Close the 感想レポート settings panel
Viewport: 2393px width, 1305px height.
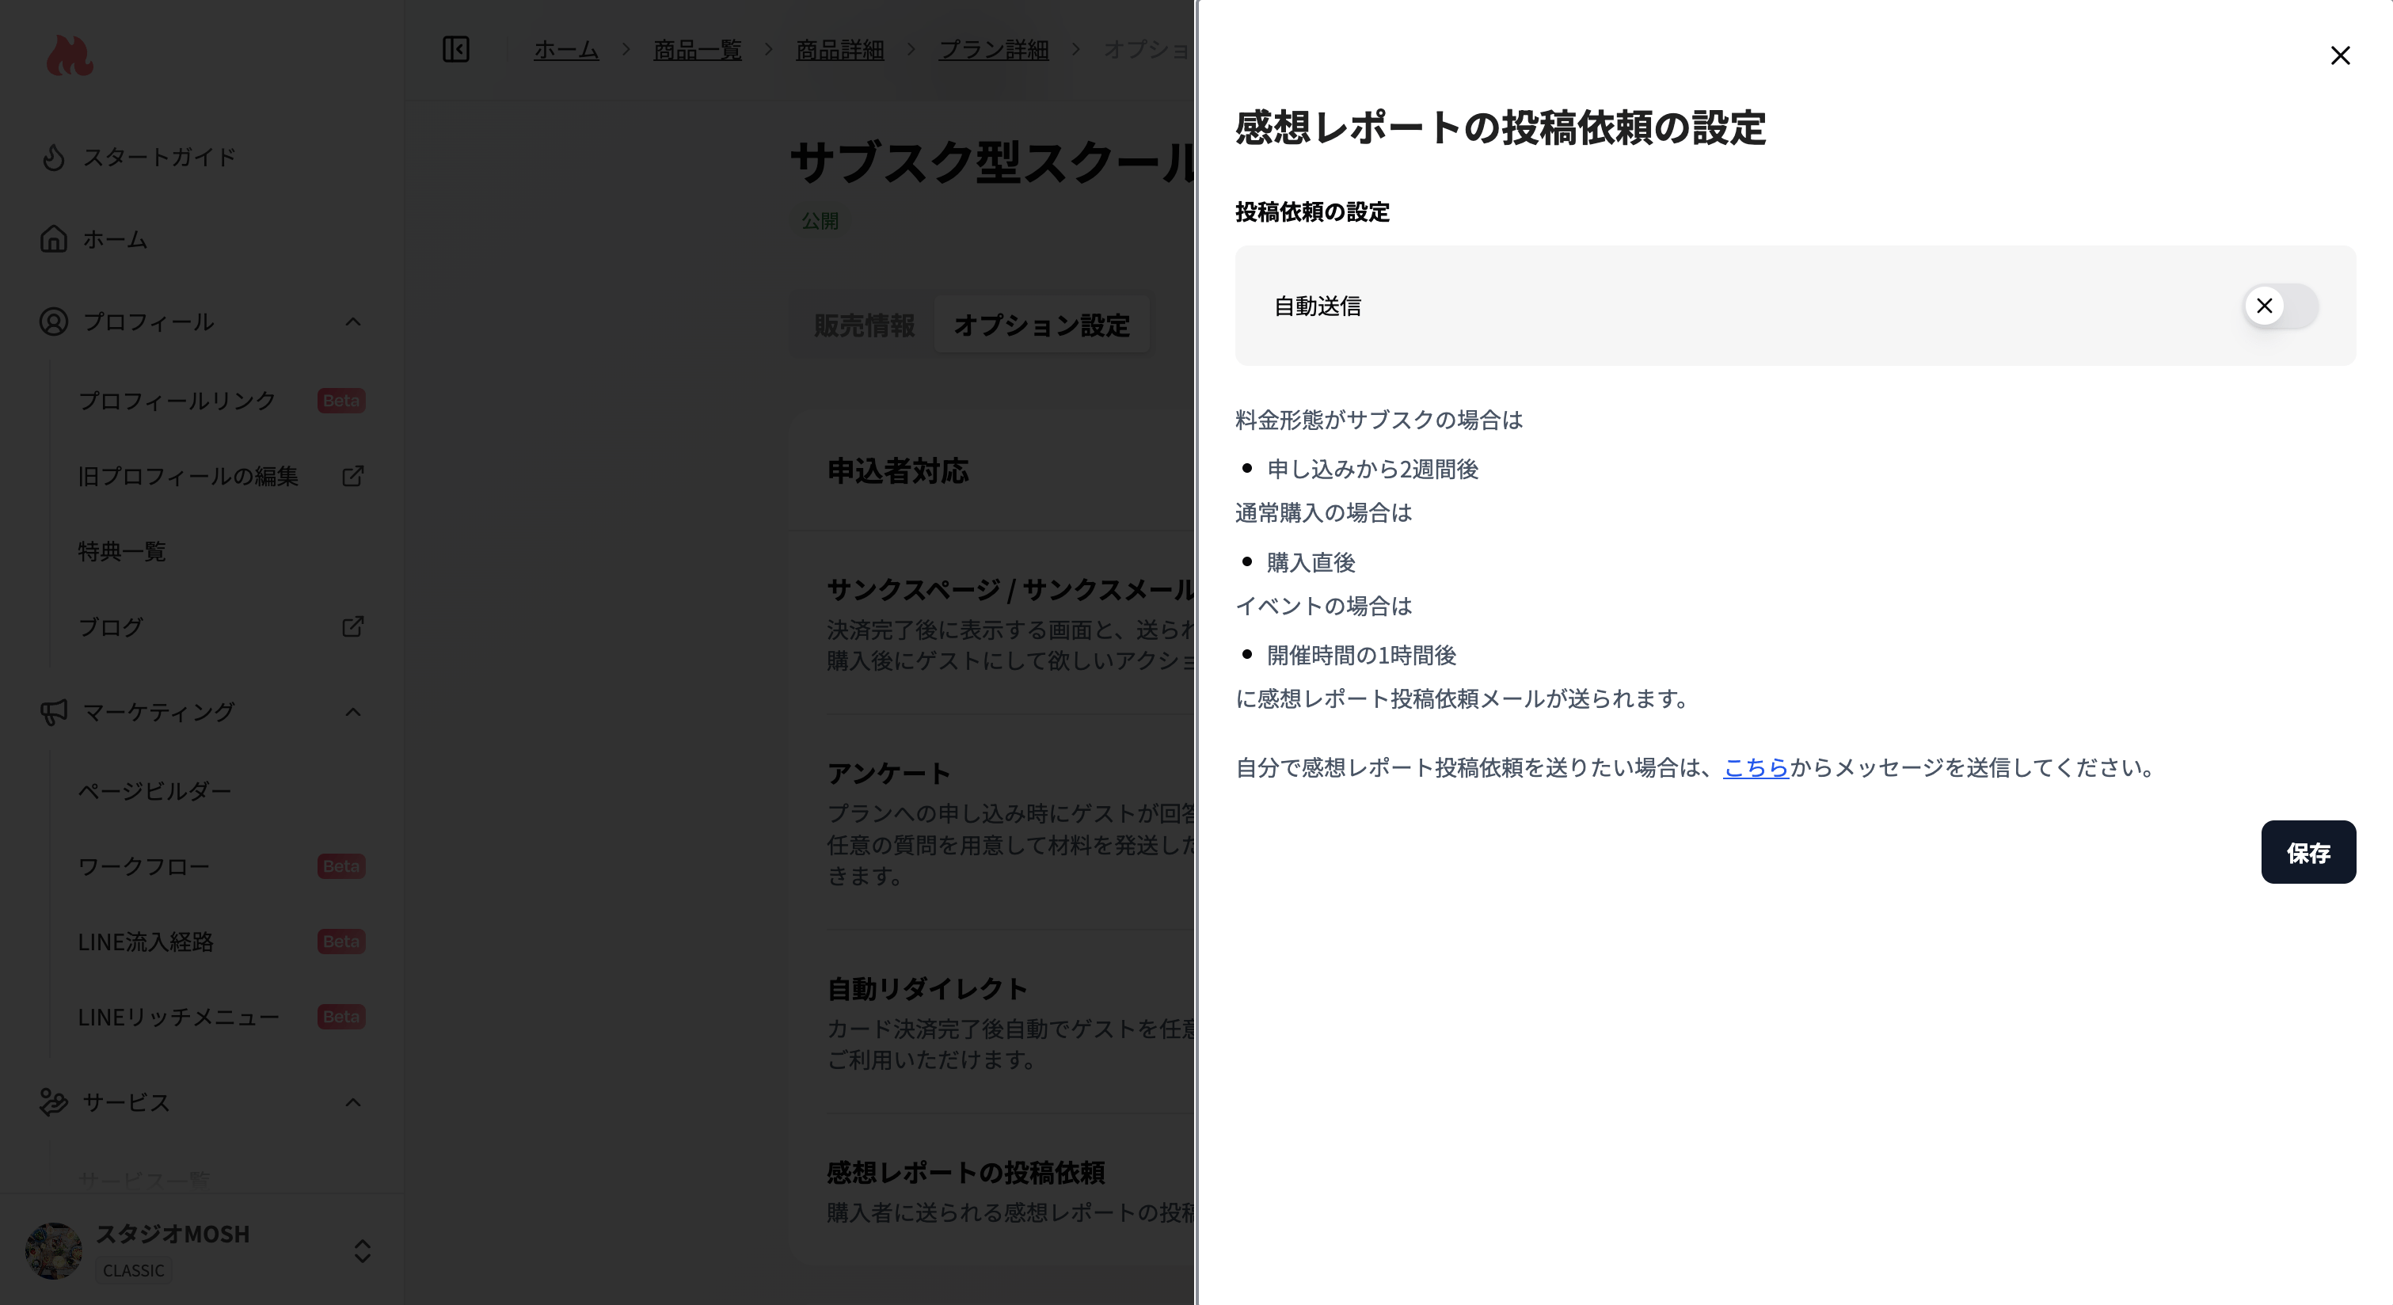[2340, 55]
